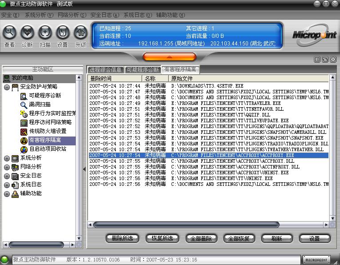The image size is (340, 265).
Task: Select the 可疑程序诊断 icon in tree
Action: [x=24, y=96]
